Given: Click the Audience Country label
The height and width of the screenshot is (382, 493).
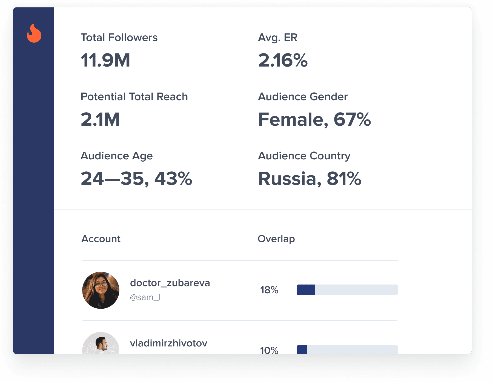Looking at the screenshot, I should coord(304,156).
